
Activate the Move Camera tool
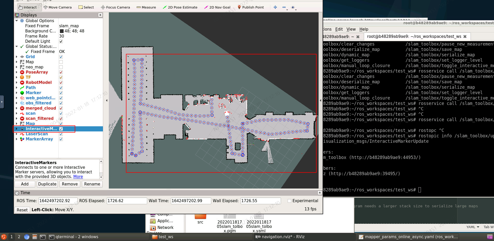(58, 7)
